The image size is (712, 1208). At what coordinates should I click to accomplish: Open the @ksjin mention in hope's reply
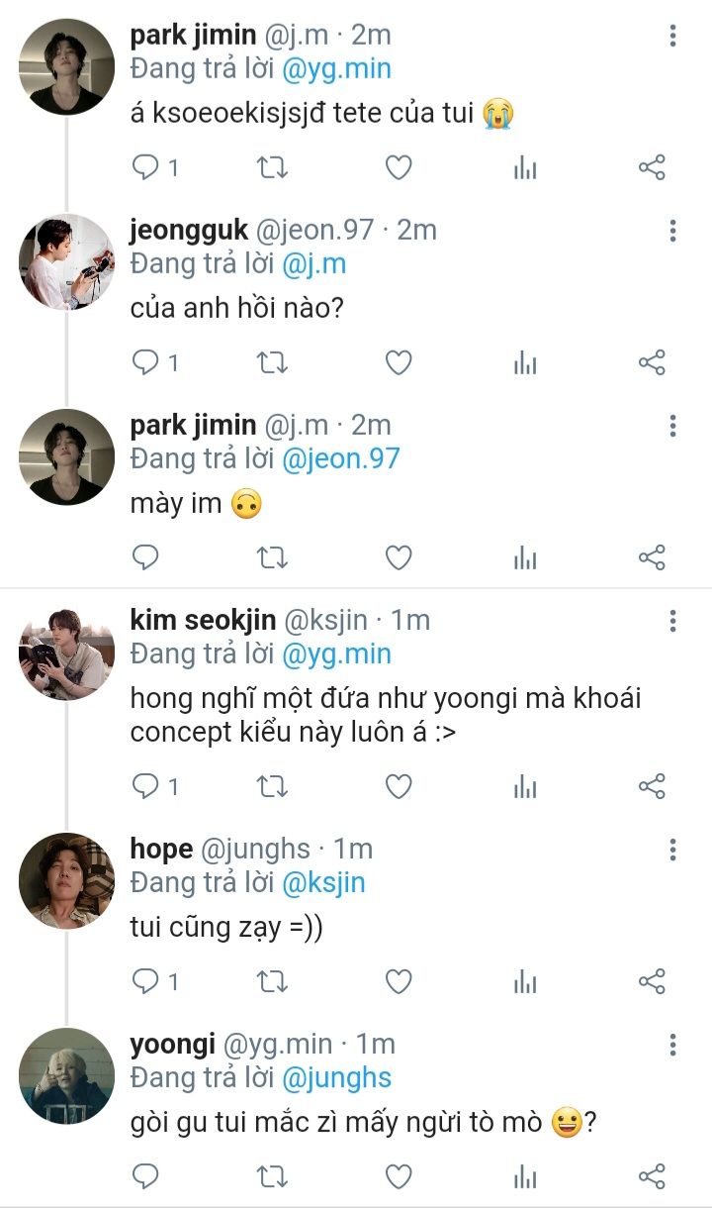pyautogui.click(x=323, y=883)
